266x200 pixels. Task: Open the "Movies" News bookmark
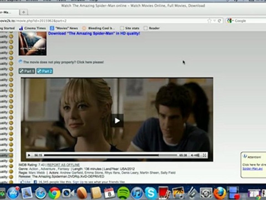click(64, 28)
